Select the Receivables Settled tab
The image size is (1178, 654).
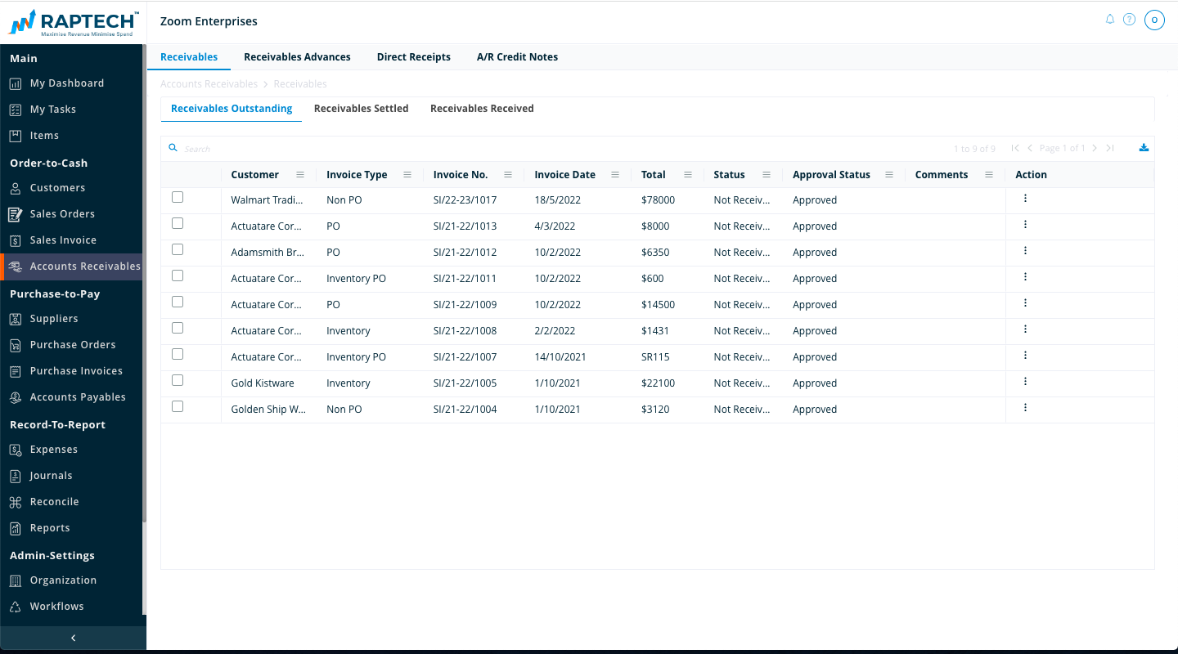(362, 109)
